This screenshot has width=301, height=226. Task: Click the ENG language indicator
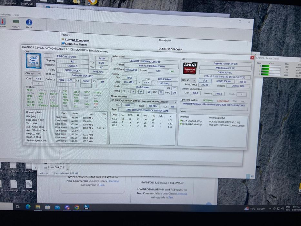coord(288,207)
